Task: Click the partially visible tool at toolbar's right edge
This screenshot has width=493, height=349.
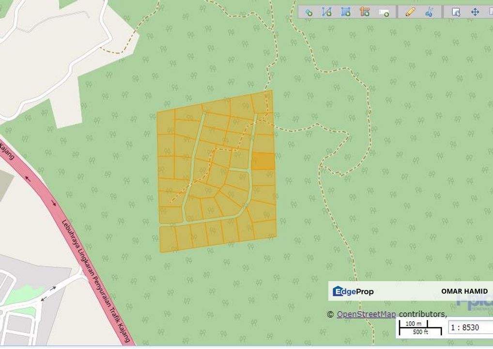Action: pos(490,12)
